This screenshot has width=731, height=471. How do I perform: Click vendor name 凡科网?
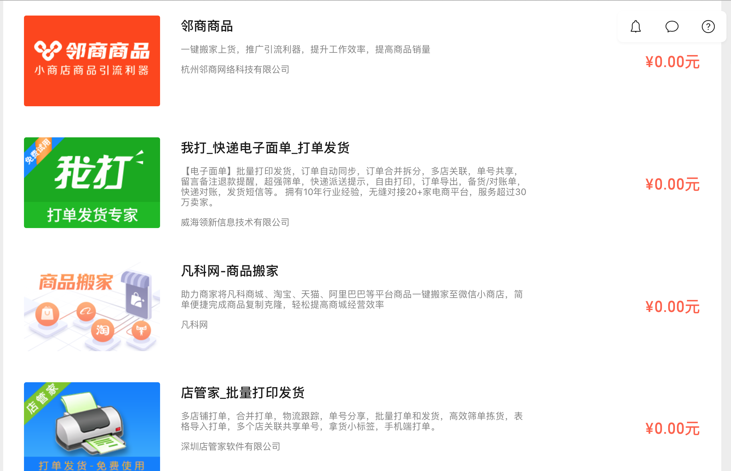194,325
